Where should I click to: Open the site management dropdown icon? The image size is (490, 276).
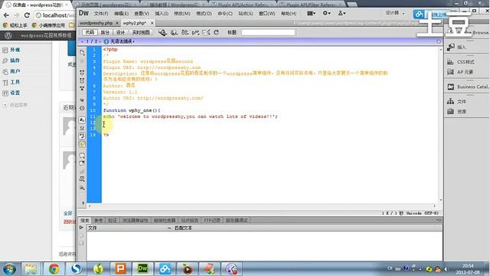pos(342,14)
